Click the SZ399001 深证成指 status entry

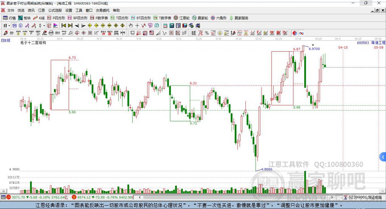(363, 197)
